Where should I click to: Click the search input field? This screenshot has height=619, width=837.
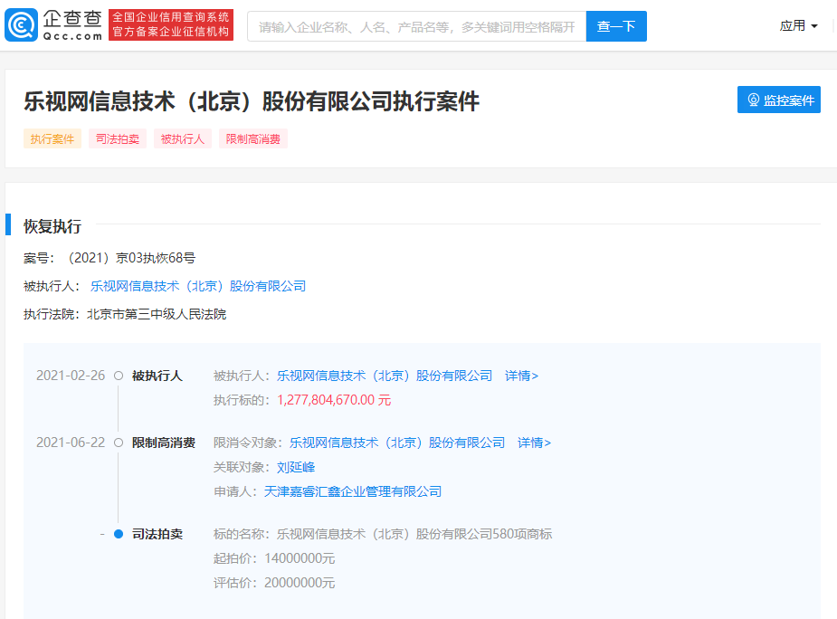coord(416,26)
